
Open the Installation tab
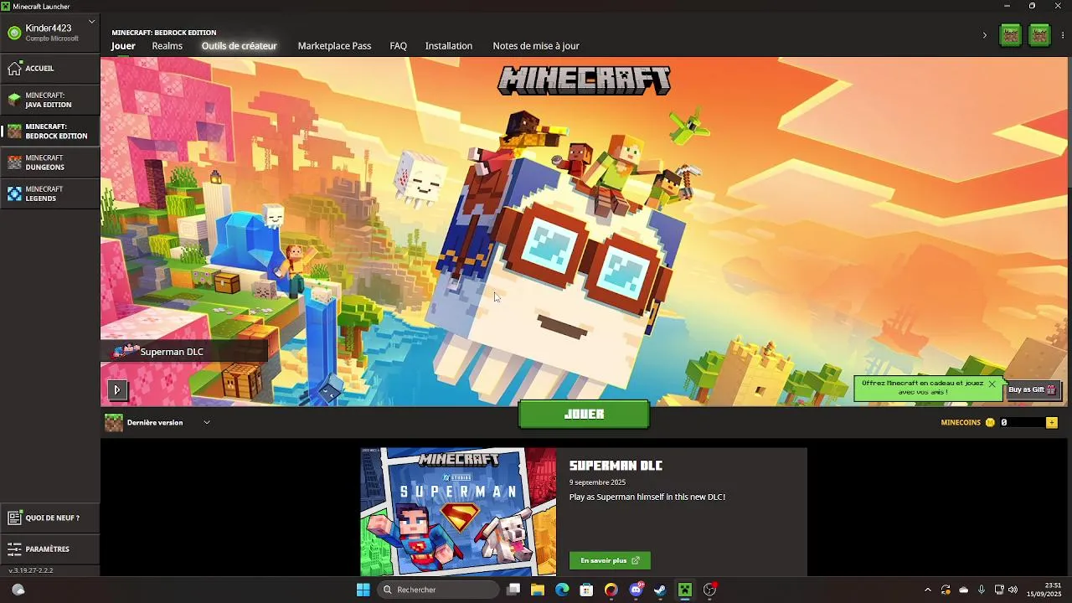[449, 46]
